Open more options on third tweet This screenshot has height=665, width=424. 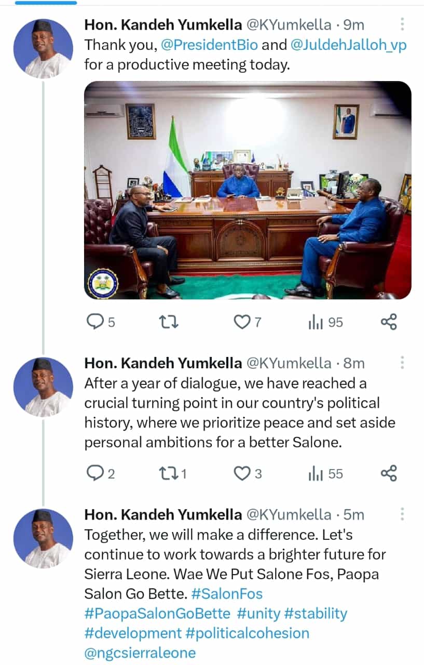pyautogui.click(x=402, y=514)
